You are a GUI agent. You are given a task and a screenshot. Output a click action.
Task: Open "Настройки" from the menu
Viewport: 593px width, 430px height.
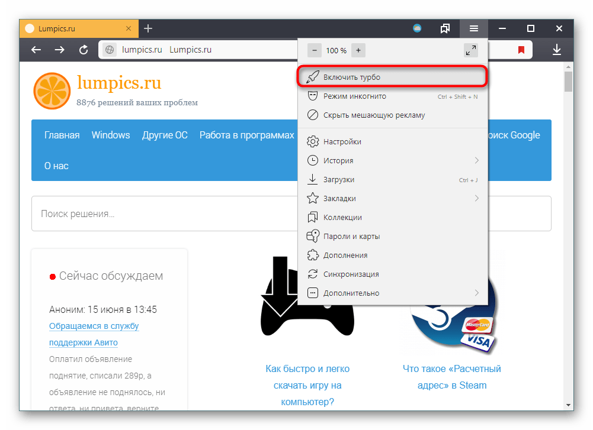click(342, 141)
